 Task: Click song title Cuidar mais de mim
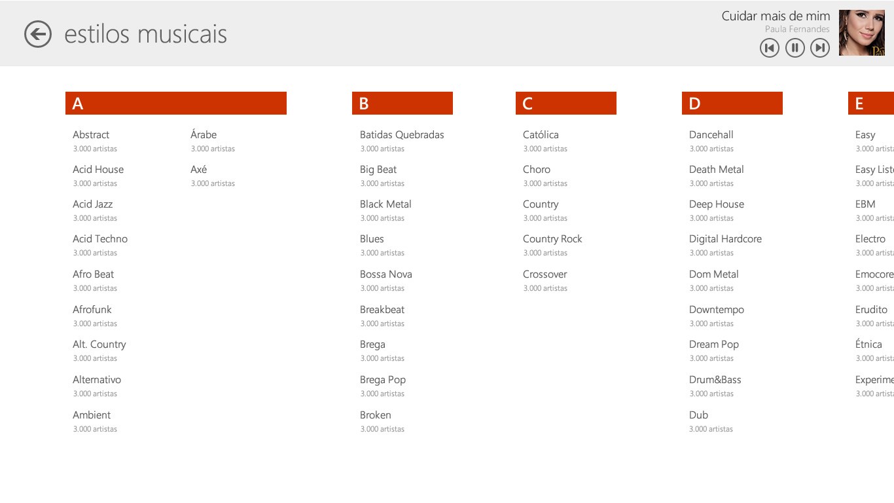[776, 16]
